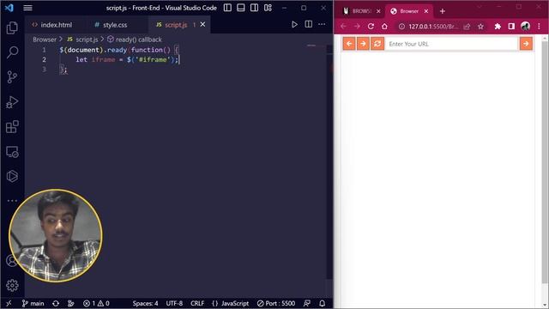Open the Remote Explorer view
Viewport: 549px width, 309px height.
tap(12, 152)
